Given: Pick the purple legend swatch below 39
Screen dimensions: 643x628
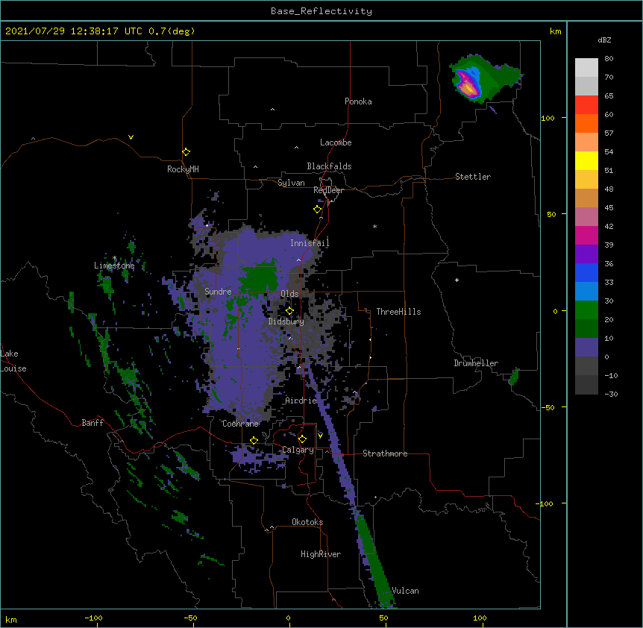Looking at the screenshot, I should 586,254.
